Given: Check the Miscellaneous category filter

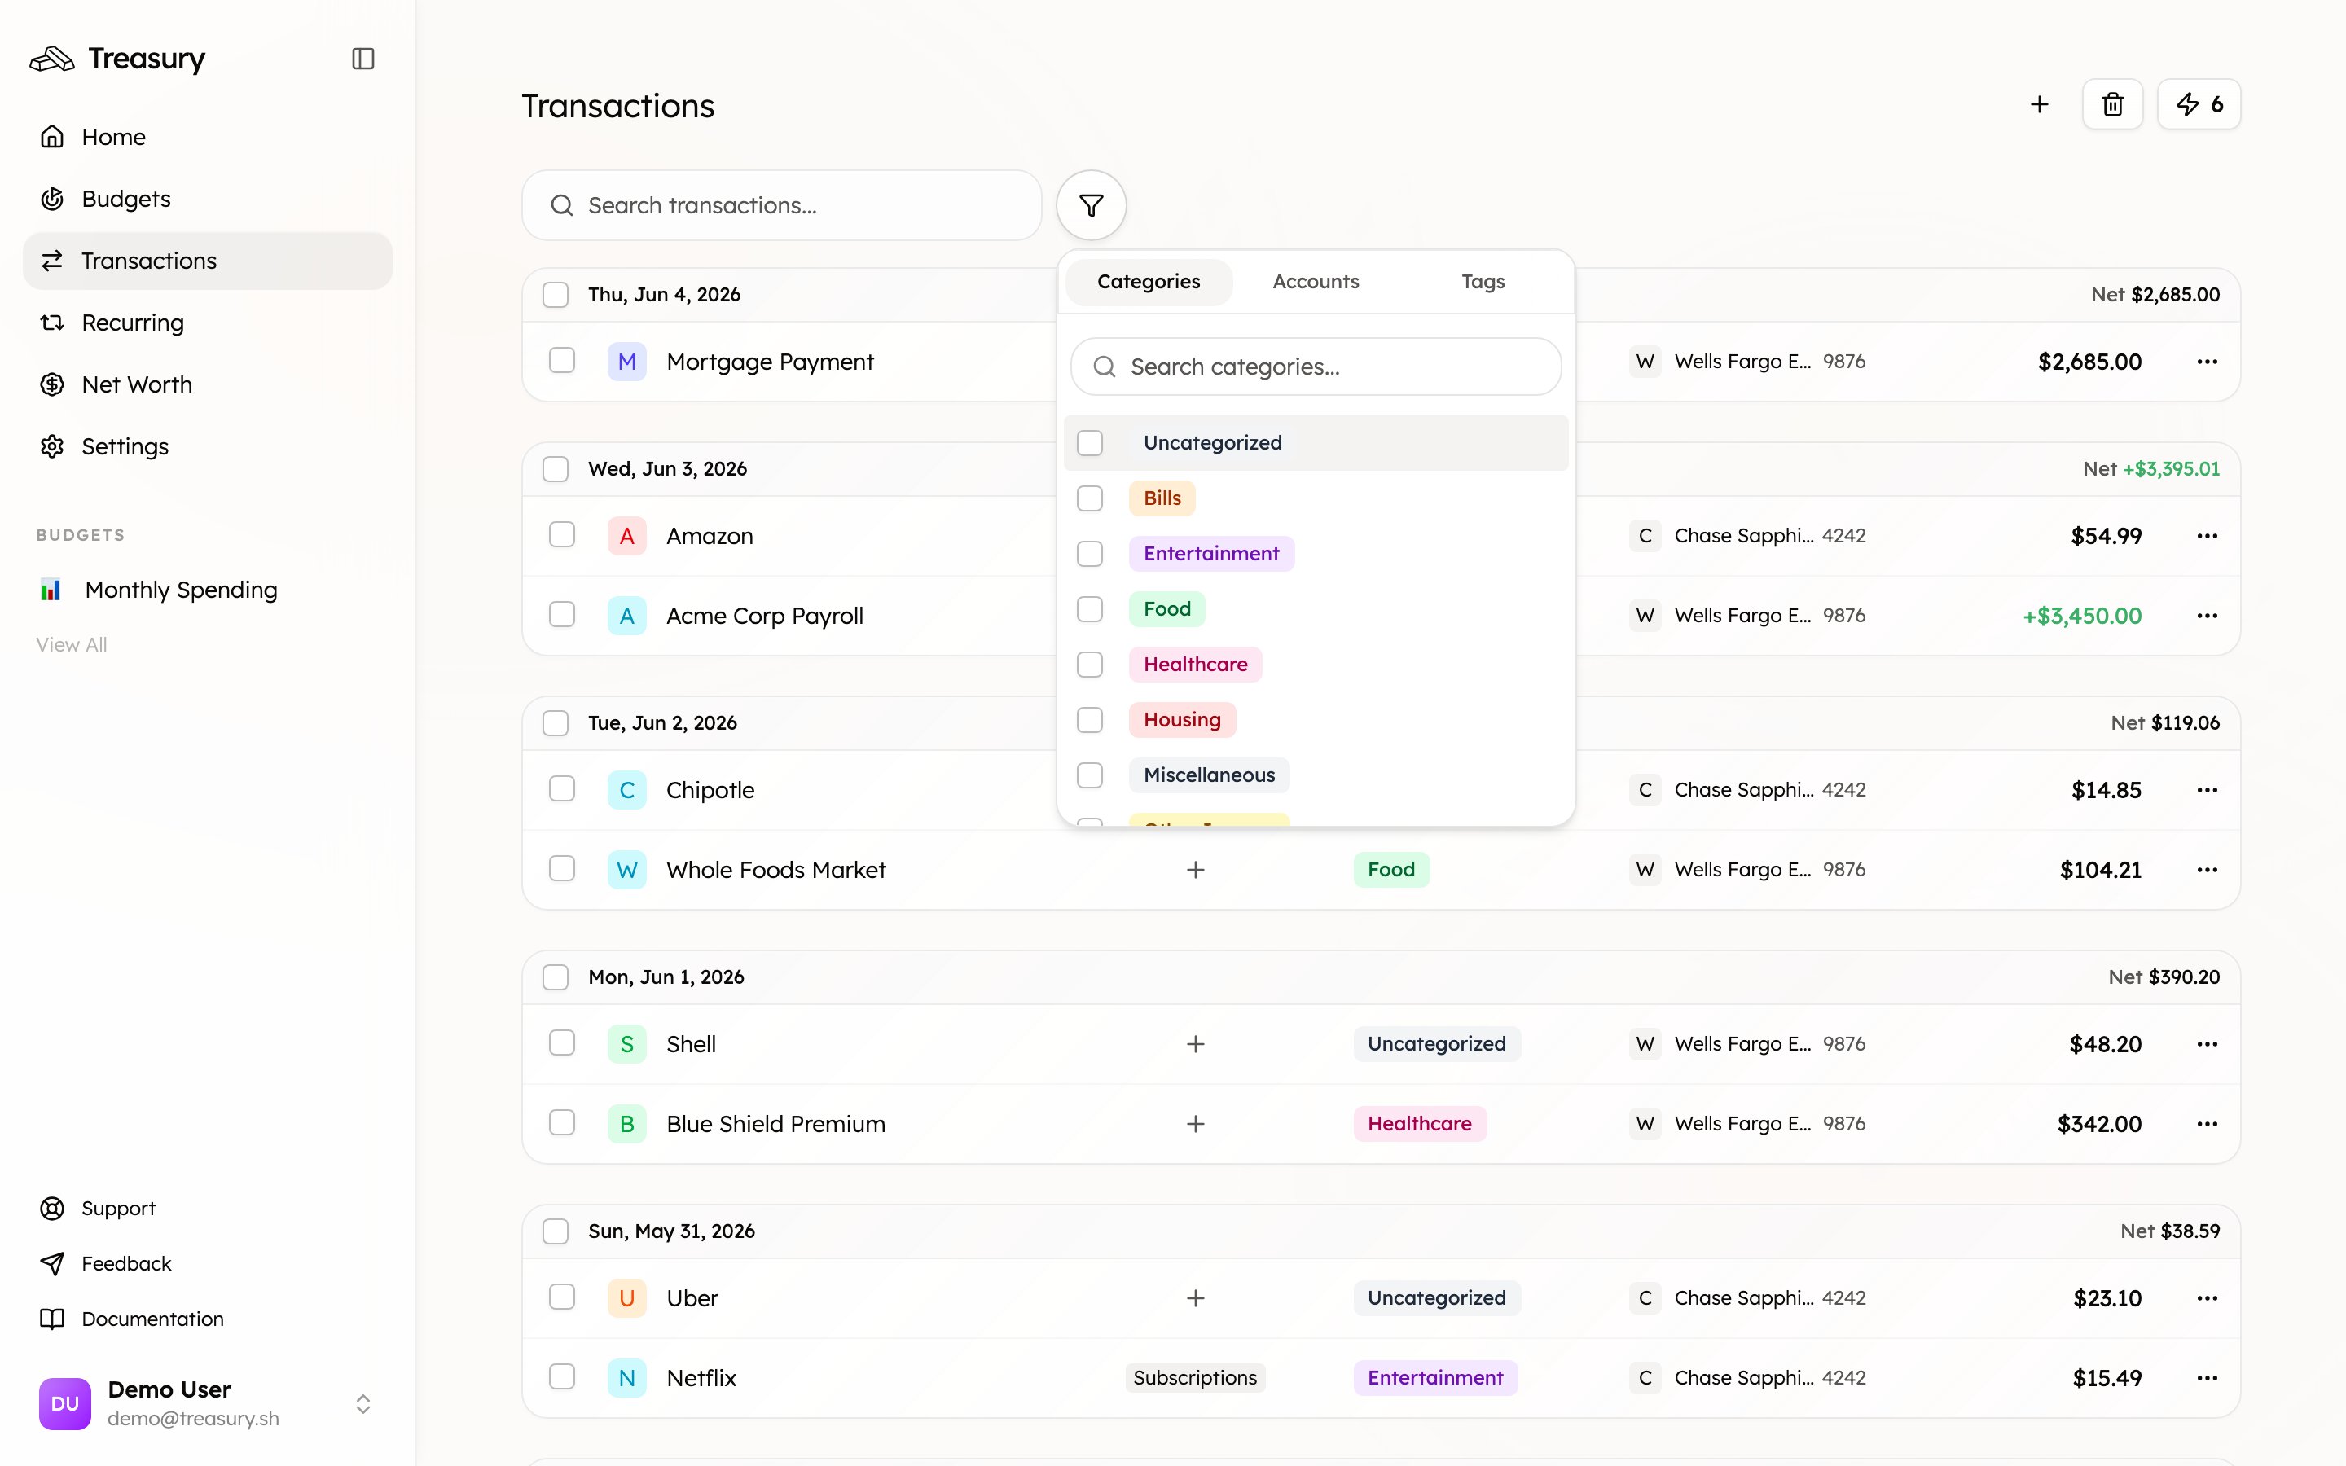Looking at the screenshot, I should pyautogui.click(x=1090, y=775).
